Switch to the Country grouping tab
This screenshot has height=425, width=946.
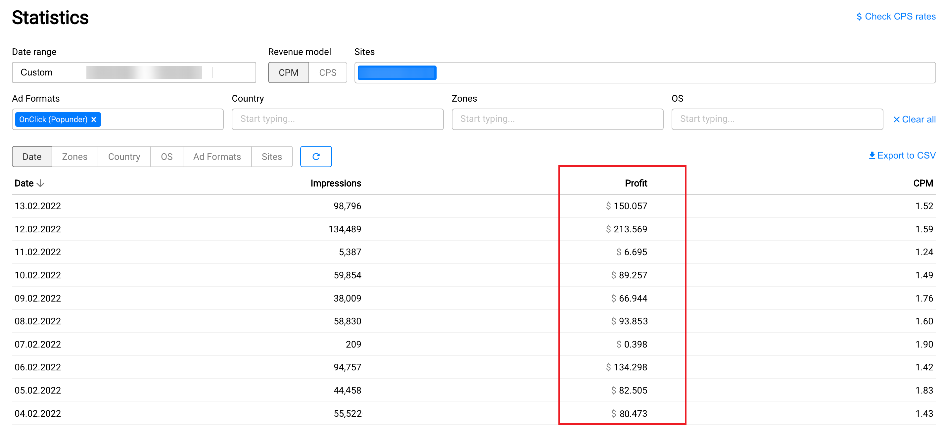124,157
